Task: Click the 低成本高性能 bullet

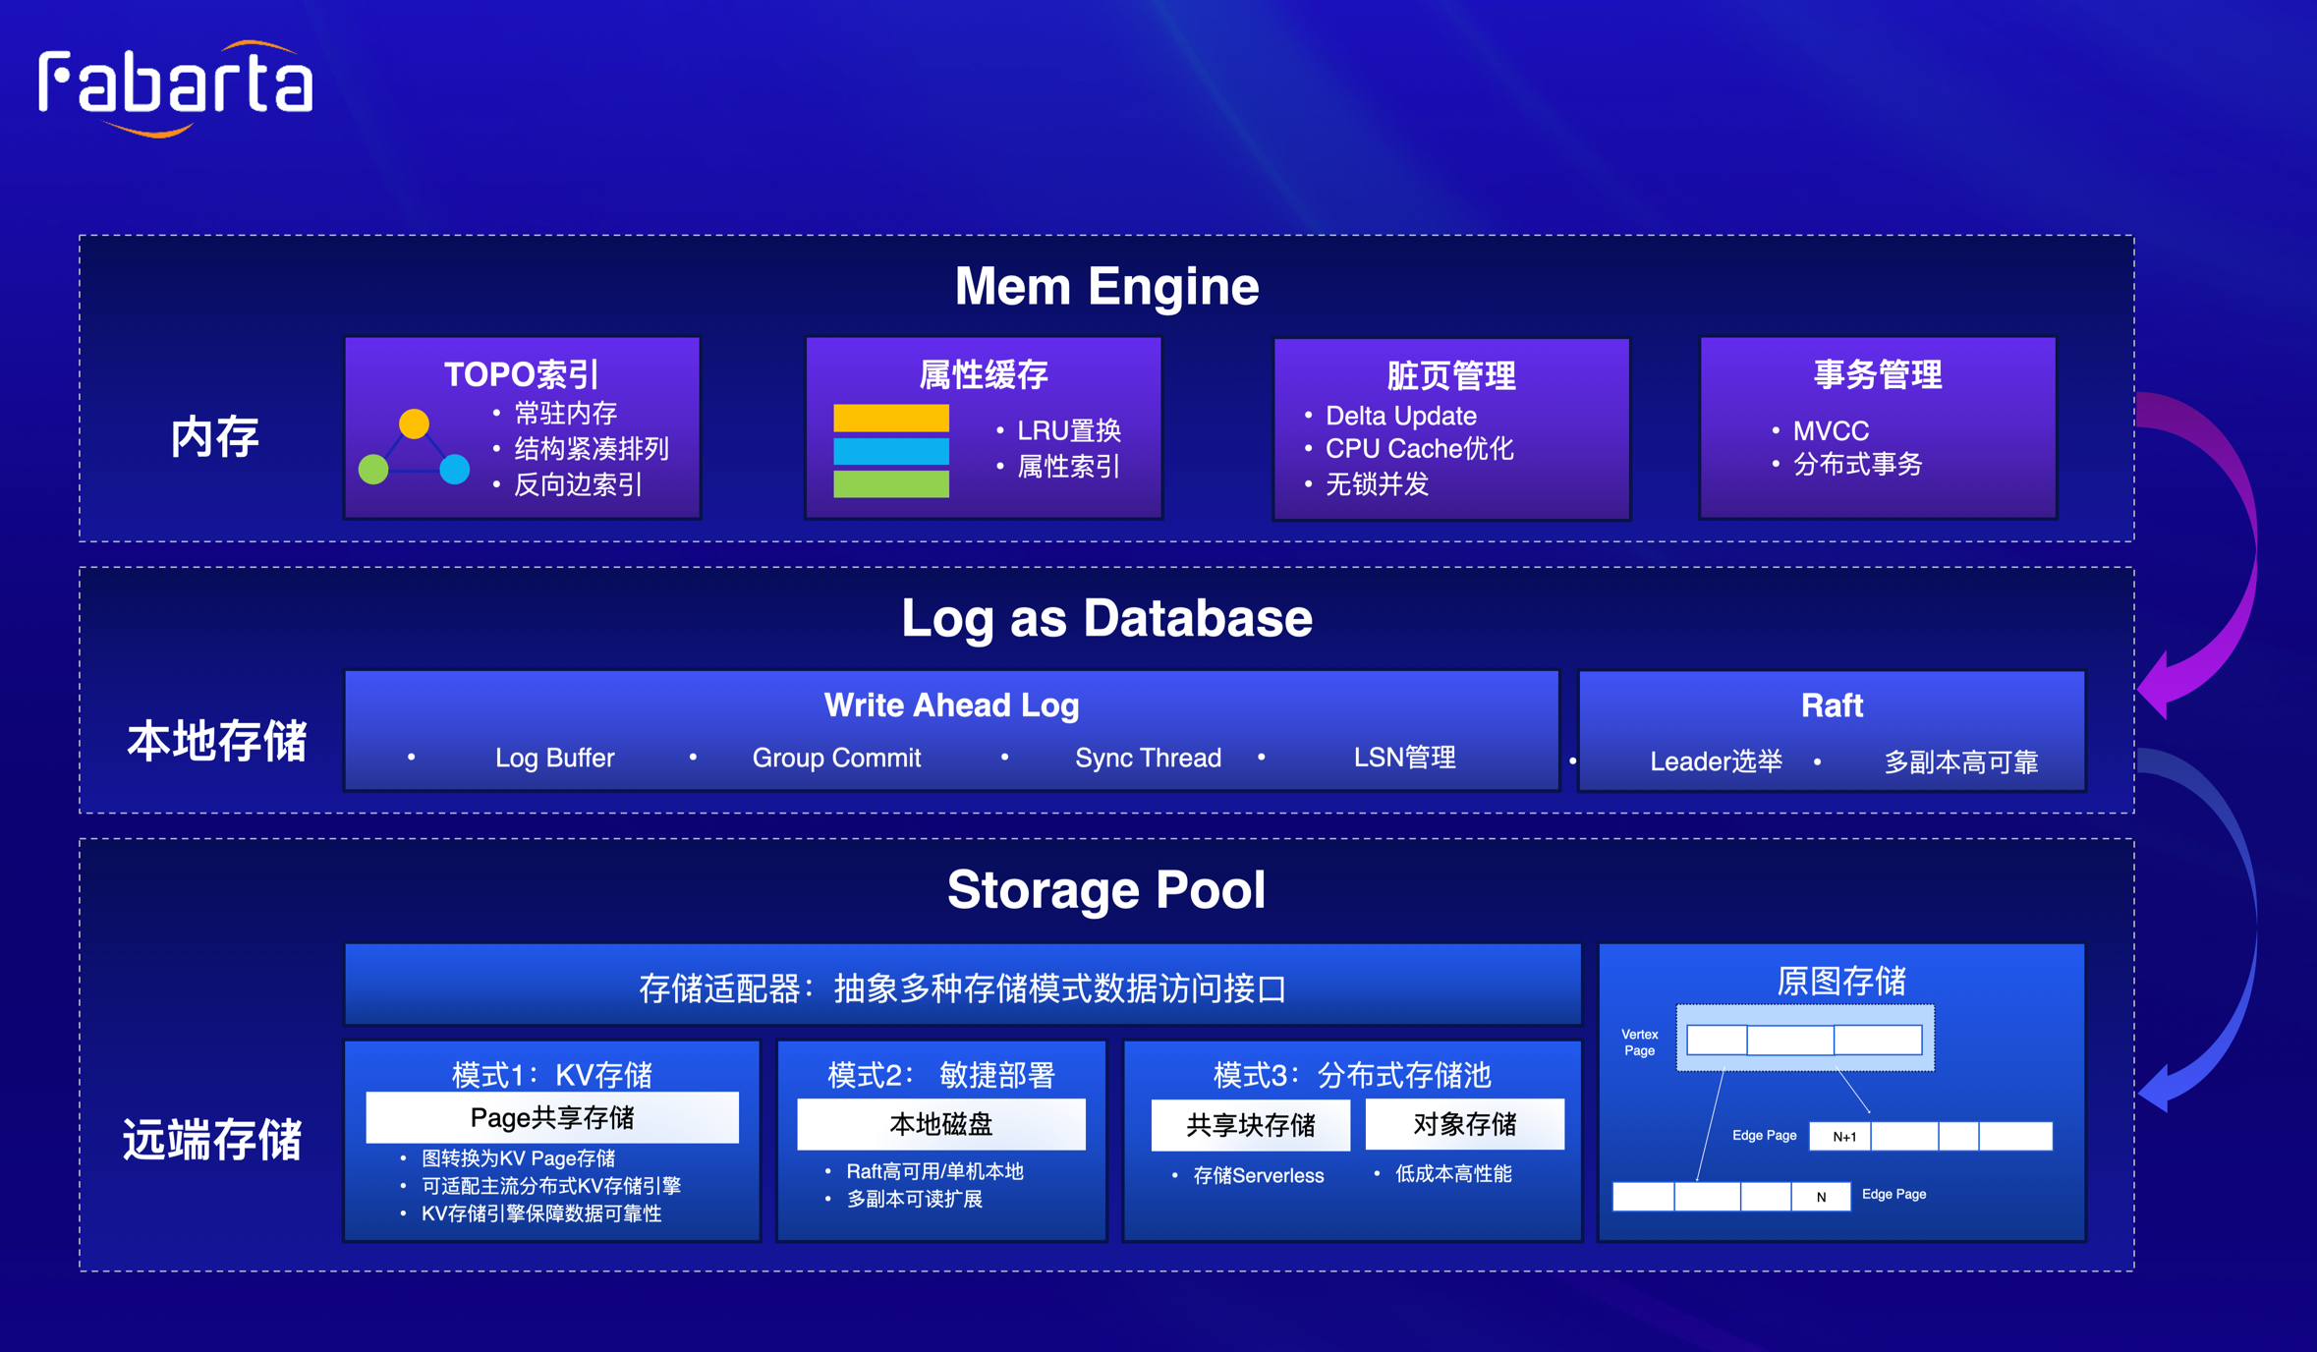Action: [1453, 1173]
